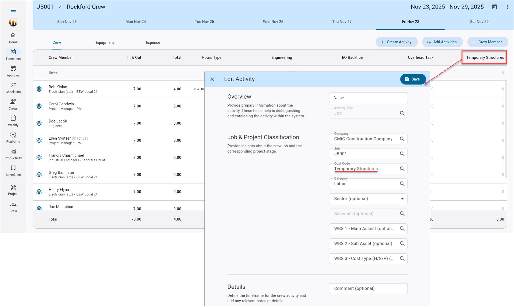Open Weekly view in sidebar
The height and width of the screenshot is (307, 514).
[13, 121]
